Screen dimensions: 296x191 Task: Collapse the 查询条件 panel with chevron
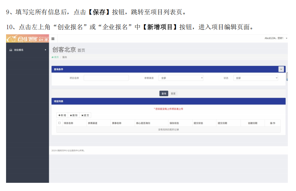click(x=281, y=69)
